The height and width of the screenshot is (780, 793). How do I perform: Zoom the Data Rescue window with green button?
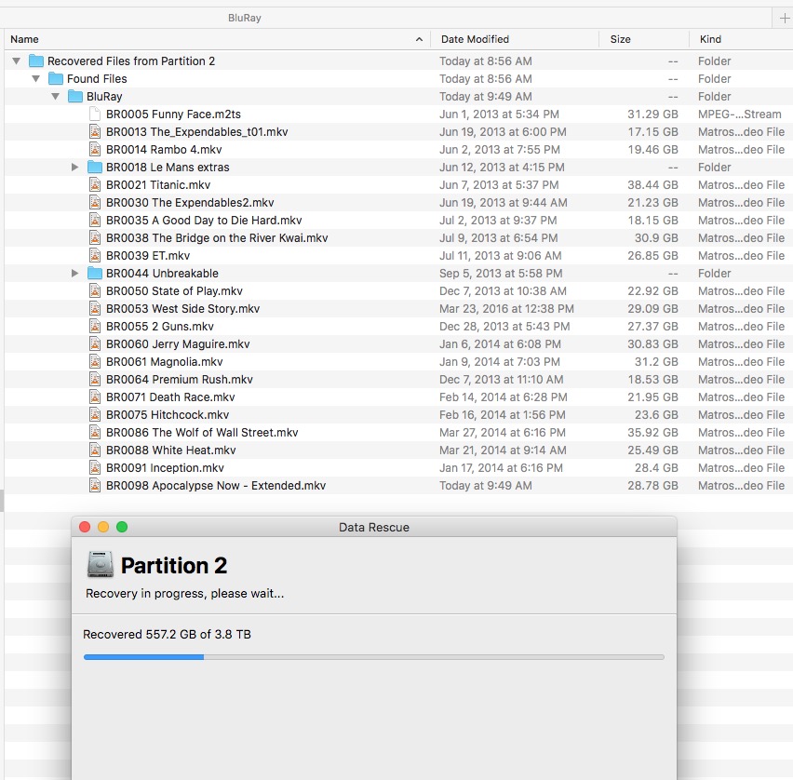pos(122,527)
